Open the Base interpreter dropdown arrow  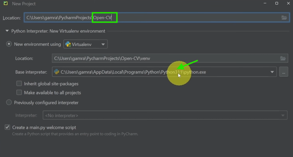(272, 72)
